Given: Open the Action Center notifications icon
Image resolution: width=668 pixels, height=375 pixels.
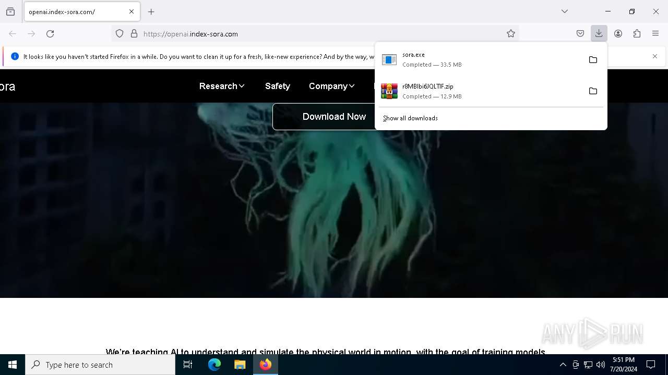Looking at the screenshot, I should (x=651, y=365).
